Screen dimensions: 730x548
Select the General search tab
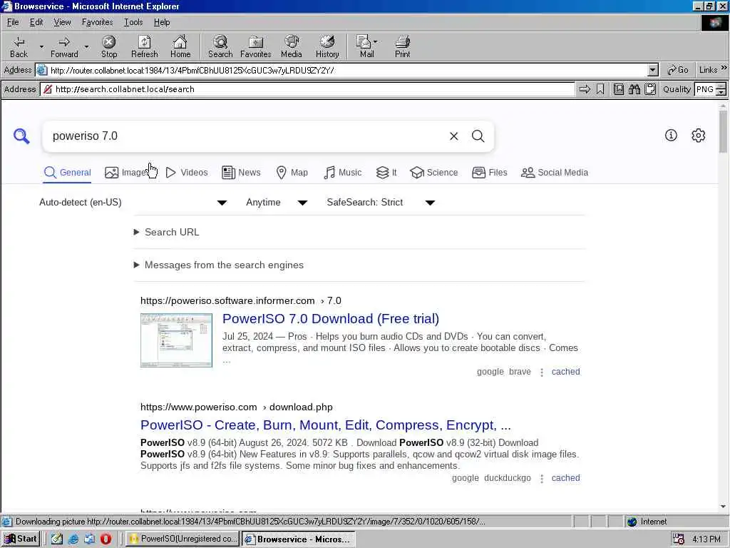tap(67, 173)
